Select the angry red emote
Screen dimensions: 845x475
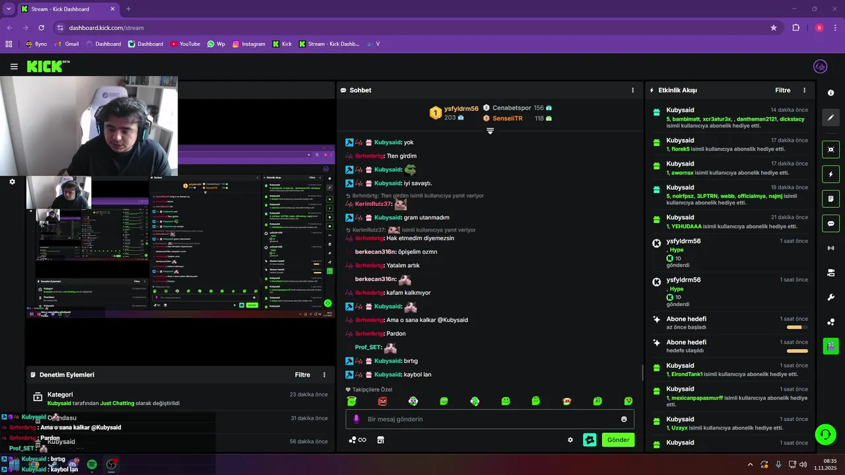pos(383,401)
